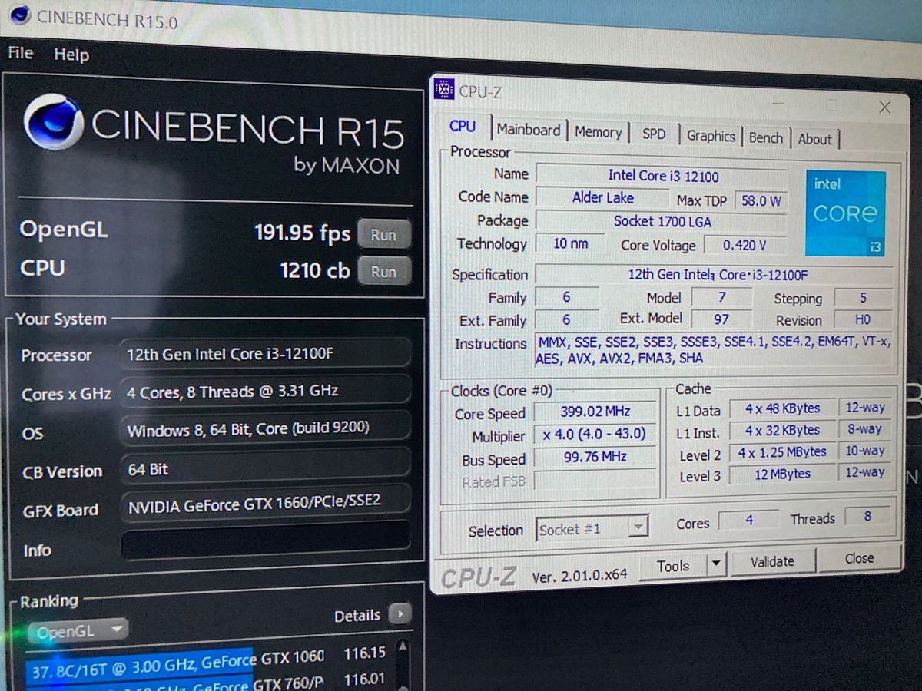Open the Memory tab in CPU-Z
The height and width of the screenshot is (691, 922).
[x=599, y=132]
